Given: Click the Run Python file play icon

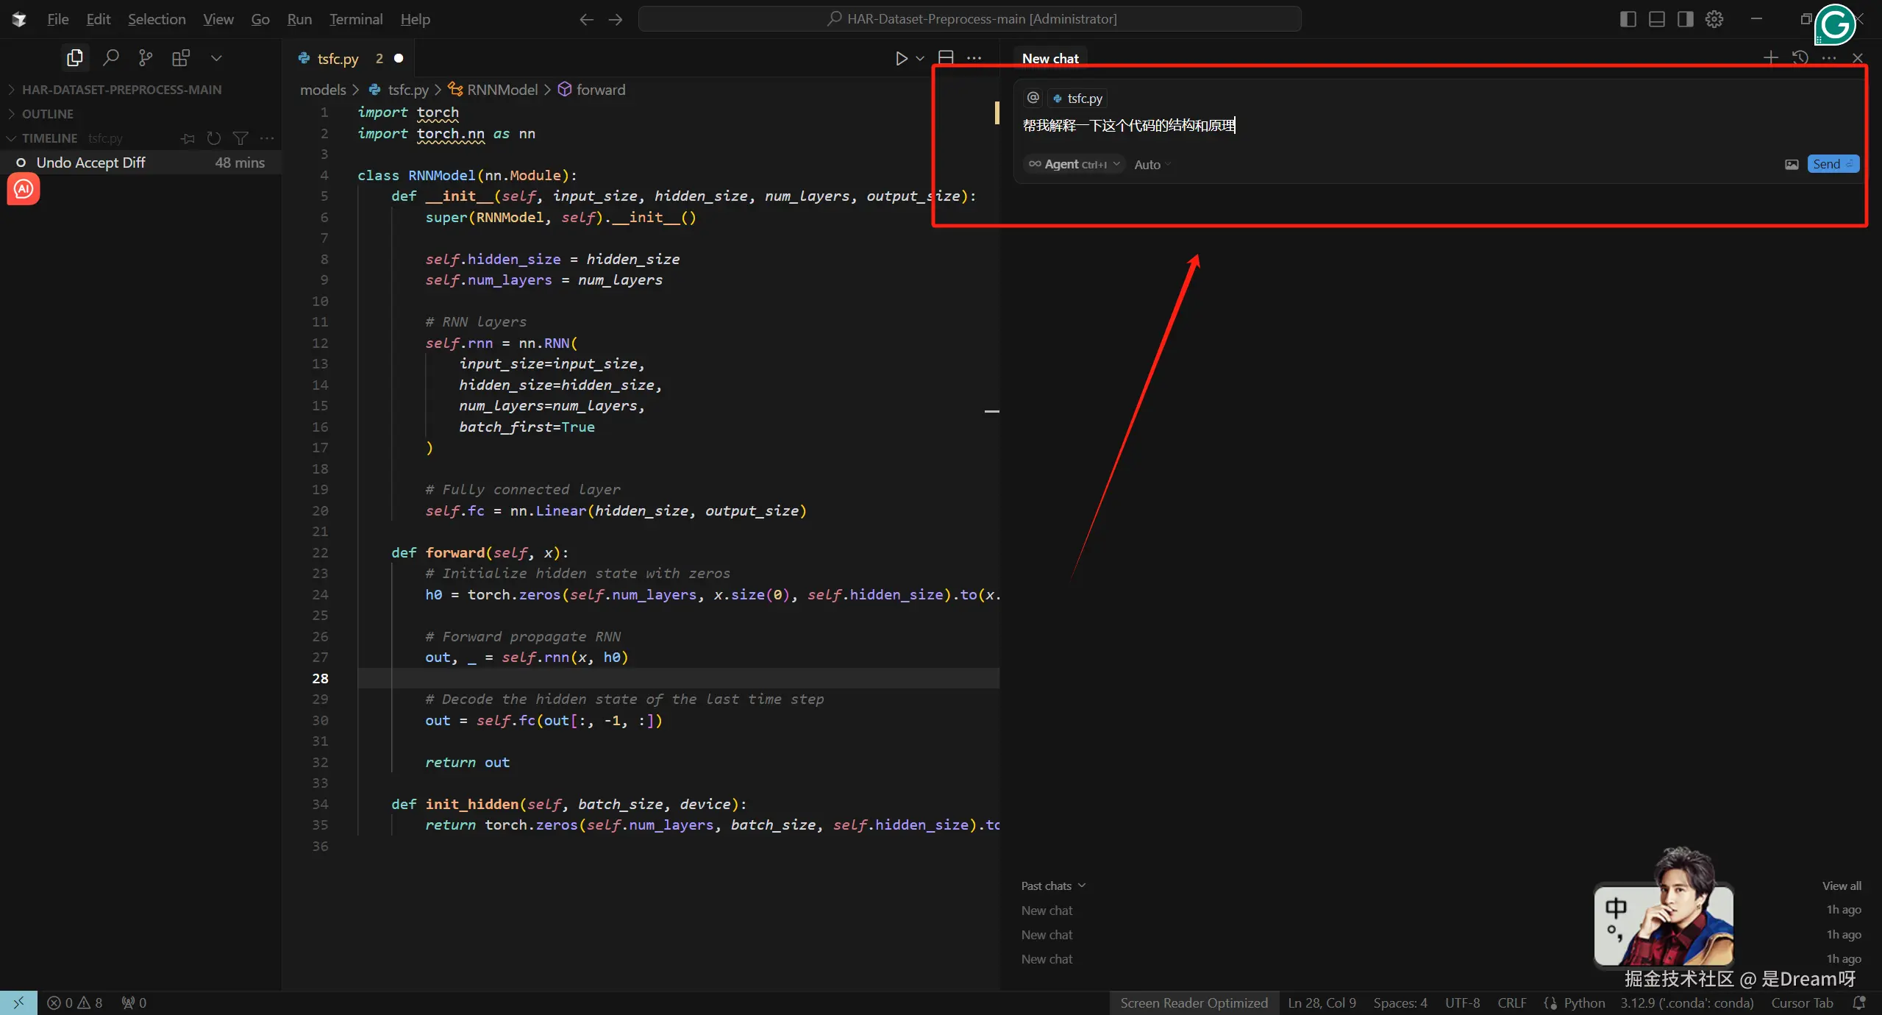Looking at the screenshot, I should 901,58.
